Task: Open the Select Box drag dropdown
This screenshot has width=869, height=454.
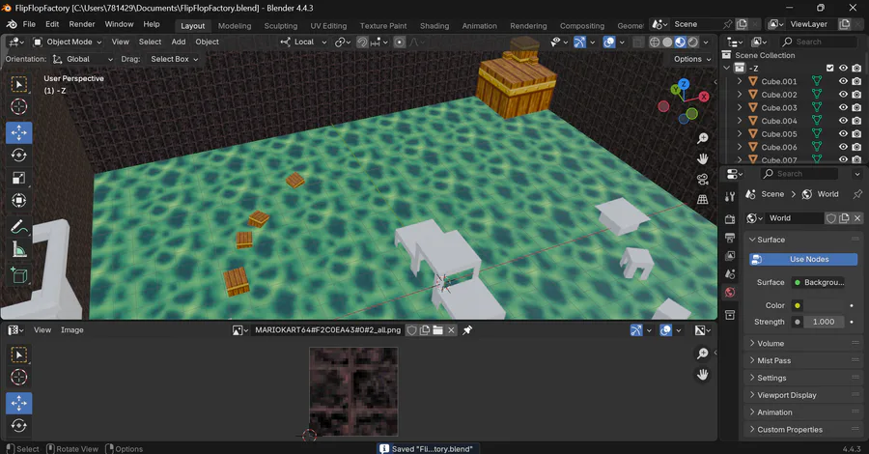Action: pyautogui.click(x=174, y=59)
